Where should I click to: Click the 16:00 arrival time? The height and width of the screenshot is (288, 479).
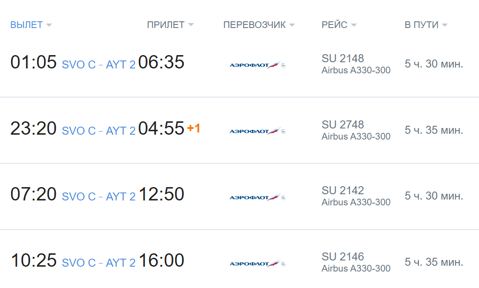(161, 260)
